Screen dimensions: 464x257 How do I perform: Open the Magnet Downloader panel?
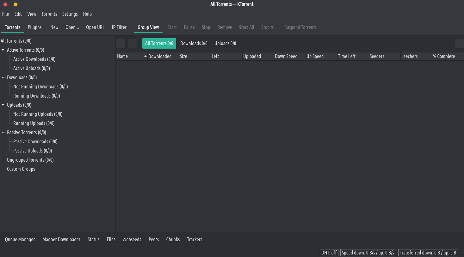coord(61,239)
